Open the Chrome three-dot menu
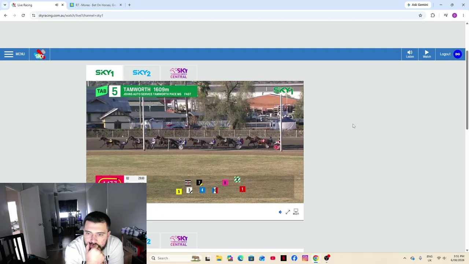Viewport: 469px width, 264px height. (463, 15)
